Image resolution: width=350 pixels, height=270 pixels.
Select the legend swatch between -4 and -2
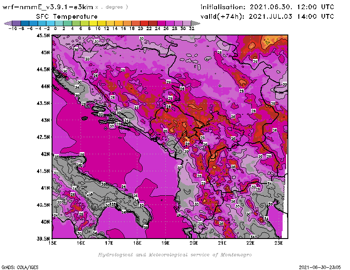click(42, 23)
